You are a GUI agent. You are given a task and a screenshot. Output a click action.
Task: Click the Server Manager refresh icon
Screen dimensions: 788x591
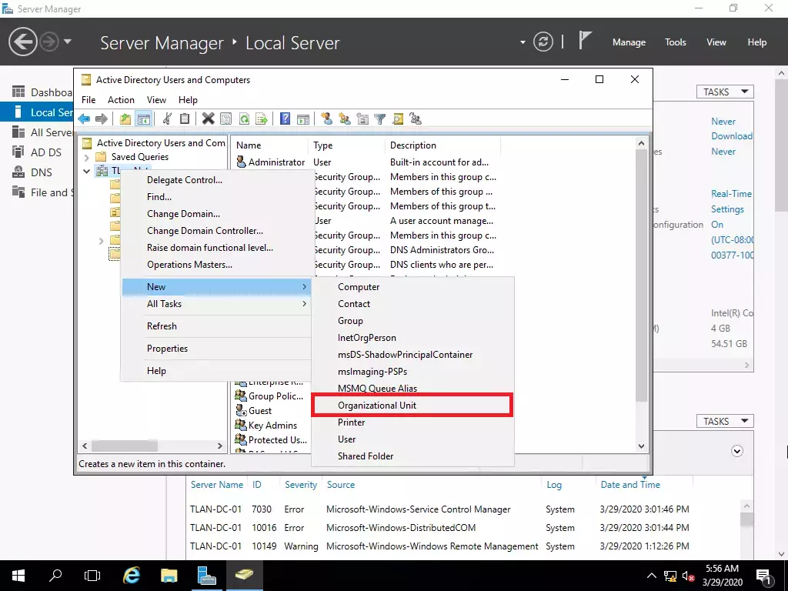(543, 42)
